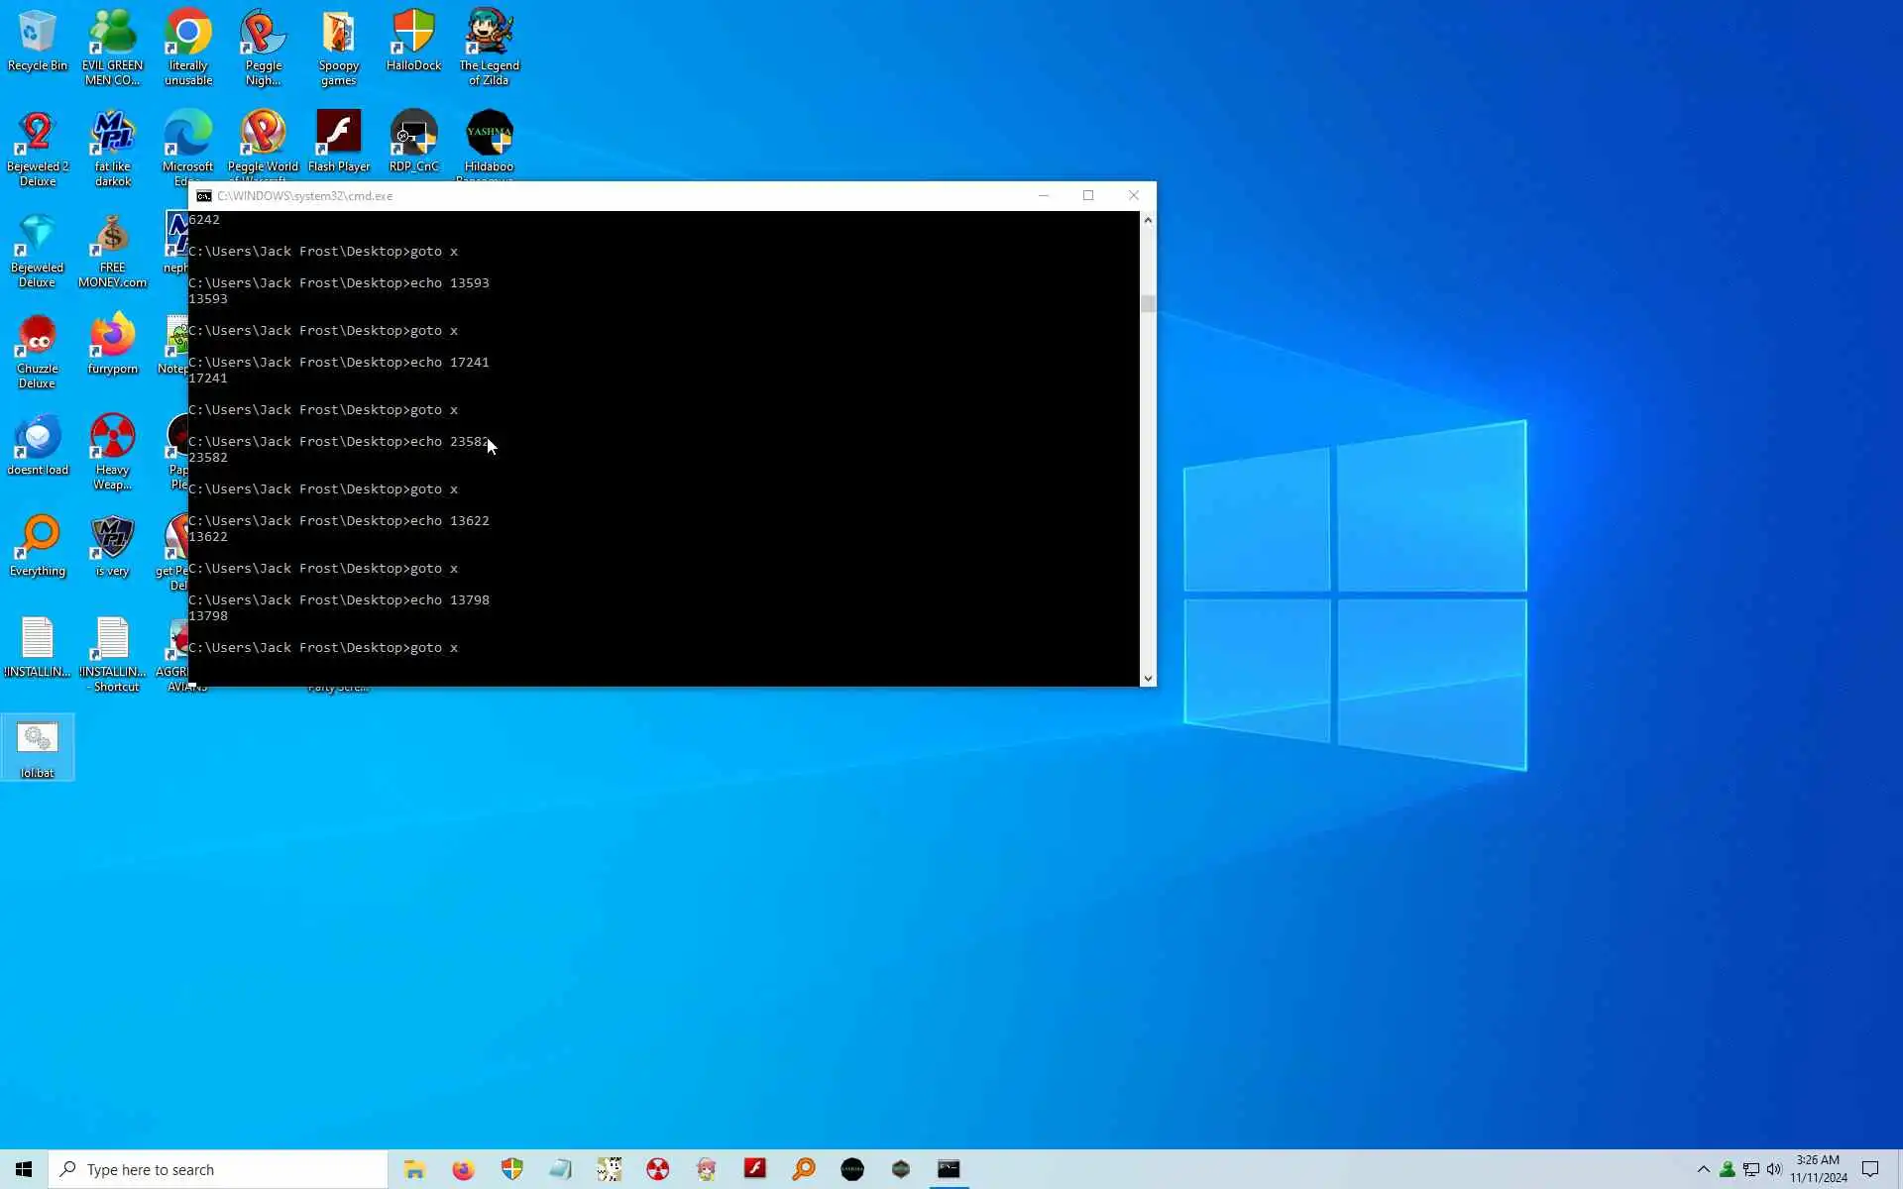This screenshot has width=1903, height=1189.
Task: Open Firefox from the taskbar
Action: 463,1169
